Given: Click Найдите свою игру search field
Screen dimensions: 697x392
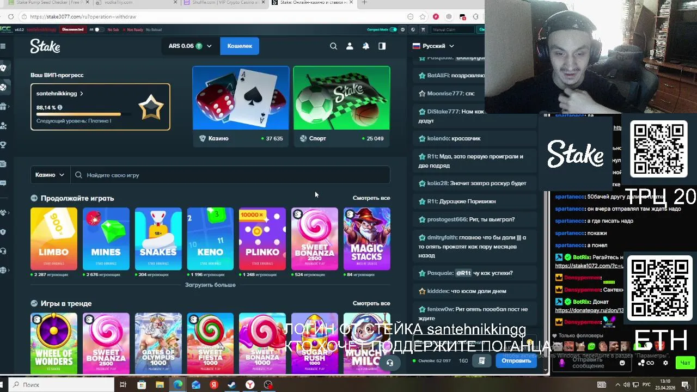Looking at the screenshot, I should 230,175.
